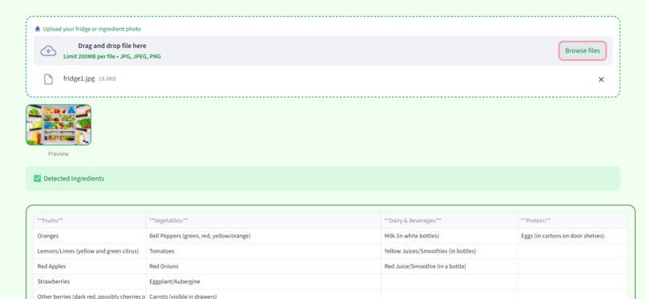Click the Drag and drop file area
646x299 pixels.
point(322,50)
